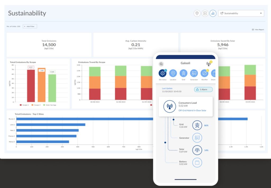The width and height of the screenshot is (271, 188).
Task: Switch to the Grid tab in mobile app
Action: point(183,73)
